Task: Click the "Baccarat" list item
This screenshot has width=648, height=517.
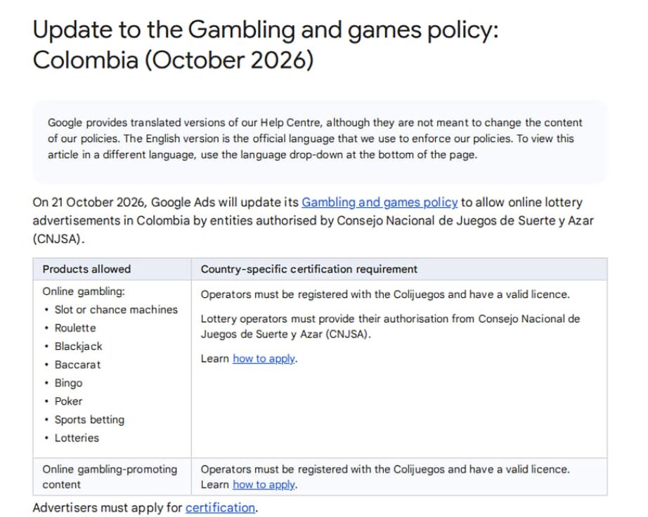Action: 78,365
